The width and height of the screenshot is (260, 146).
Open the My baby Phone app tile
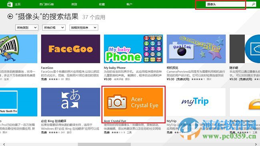(133, 49)
